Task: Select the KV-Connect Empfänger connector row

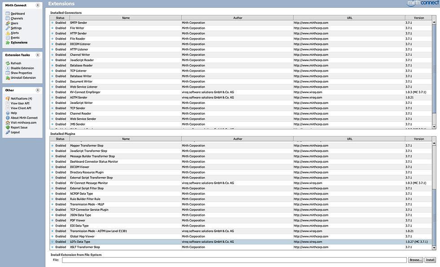Action: click(x=241, y=92)
